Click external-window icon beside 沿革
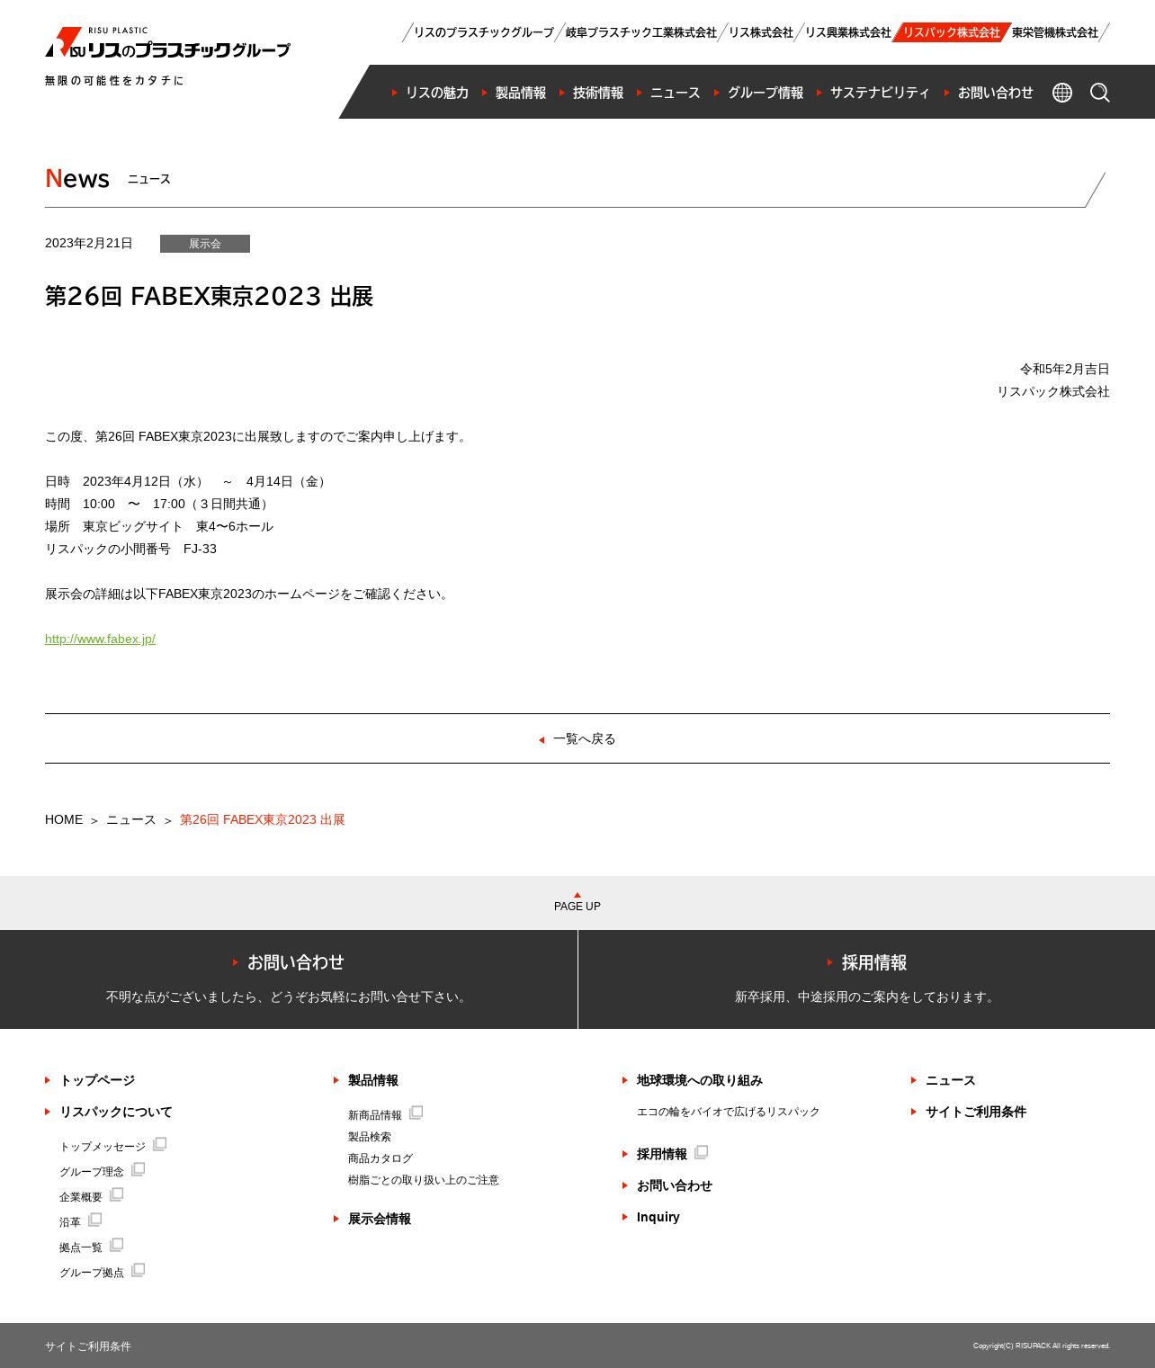 pos(95,1220)
